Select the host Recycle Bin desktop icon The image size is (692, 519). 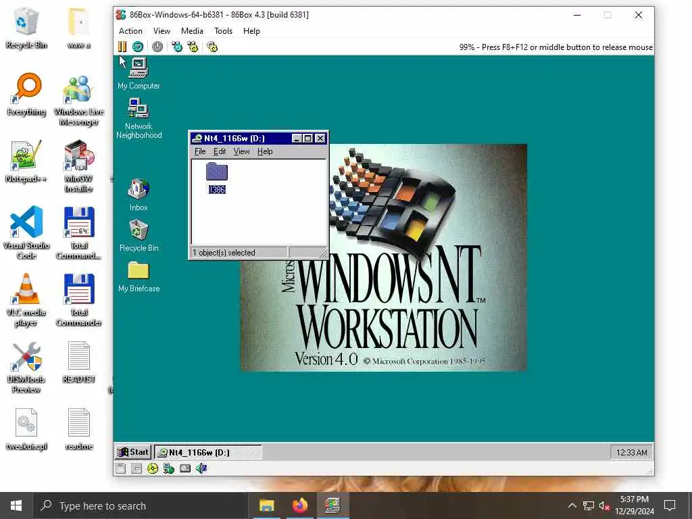click(26, 28)
